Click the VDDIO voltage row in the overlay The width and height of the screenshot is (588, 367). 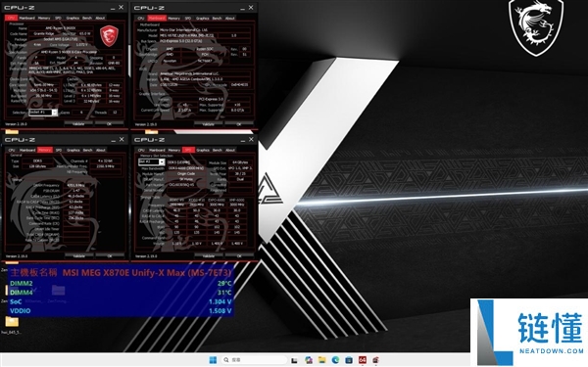coord(121,311)
